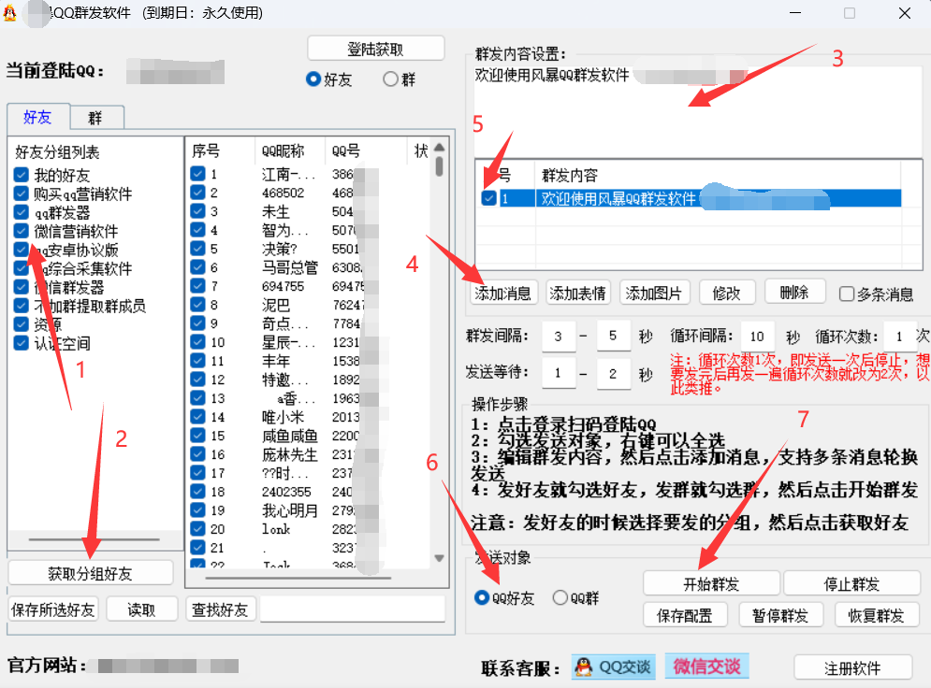Select friend row 庞林先生
Image resolution: width=931 pixels, height=688 pixels.
[290, 454]
